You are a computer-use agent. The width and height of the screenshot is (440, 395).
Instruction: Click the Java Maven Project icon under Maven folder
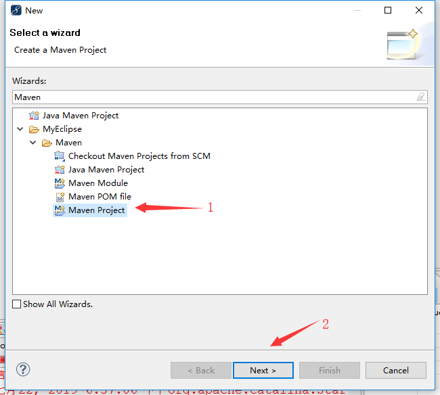(x=60, y=170)
